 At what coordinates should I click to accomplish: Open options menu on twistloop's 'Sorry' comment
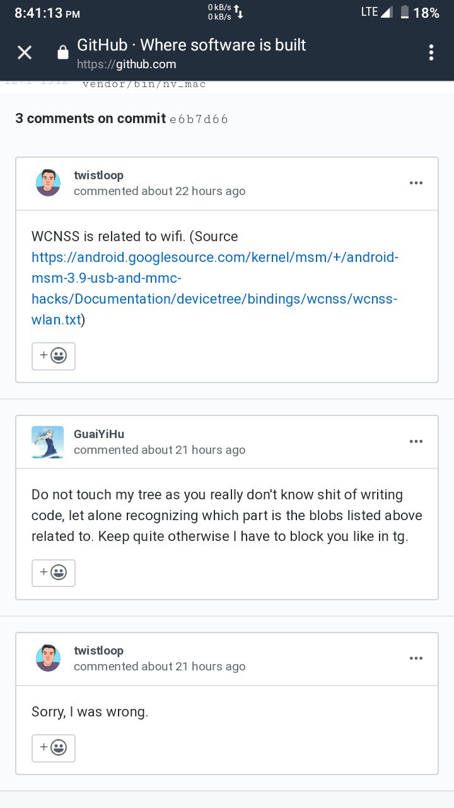pyautogui.click(x=416, y=658)
